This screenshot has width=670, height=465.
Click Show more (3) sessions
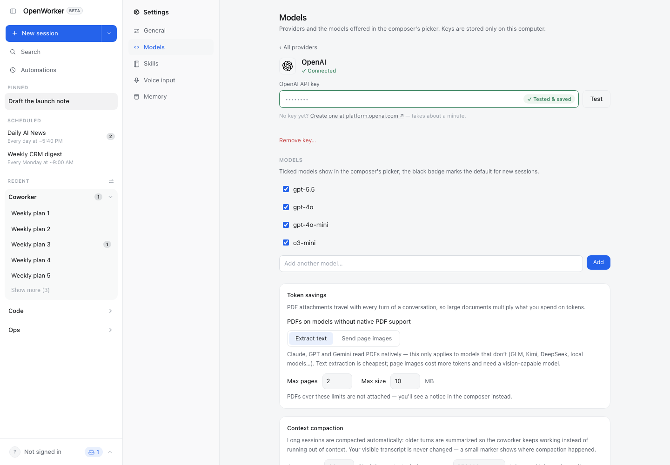(x=30, y=290)
